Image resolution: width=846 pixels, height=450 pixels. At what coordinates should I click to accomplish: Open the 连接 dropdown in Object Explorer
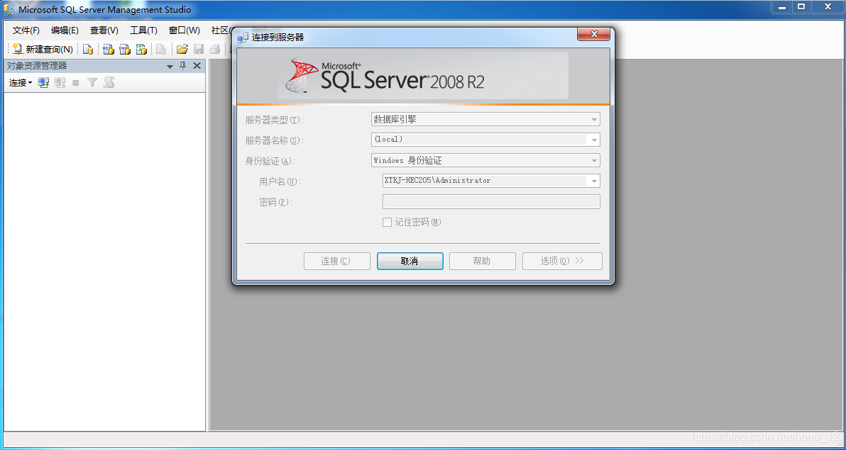[x=21, y=82]
